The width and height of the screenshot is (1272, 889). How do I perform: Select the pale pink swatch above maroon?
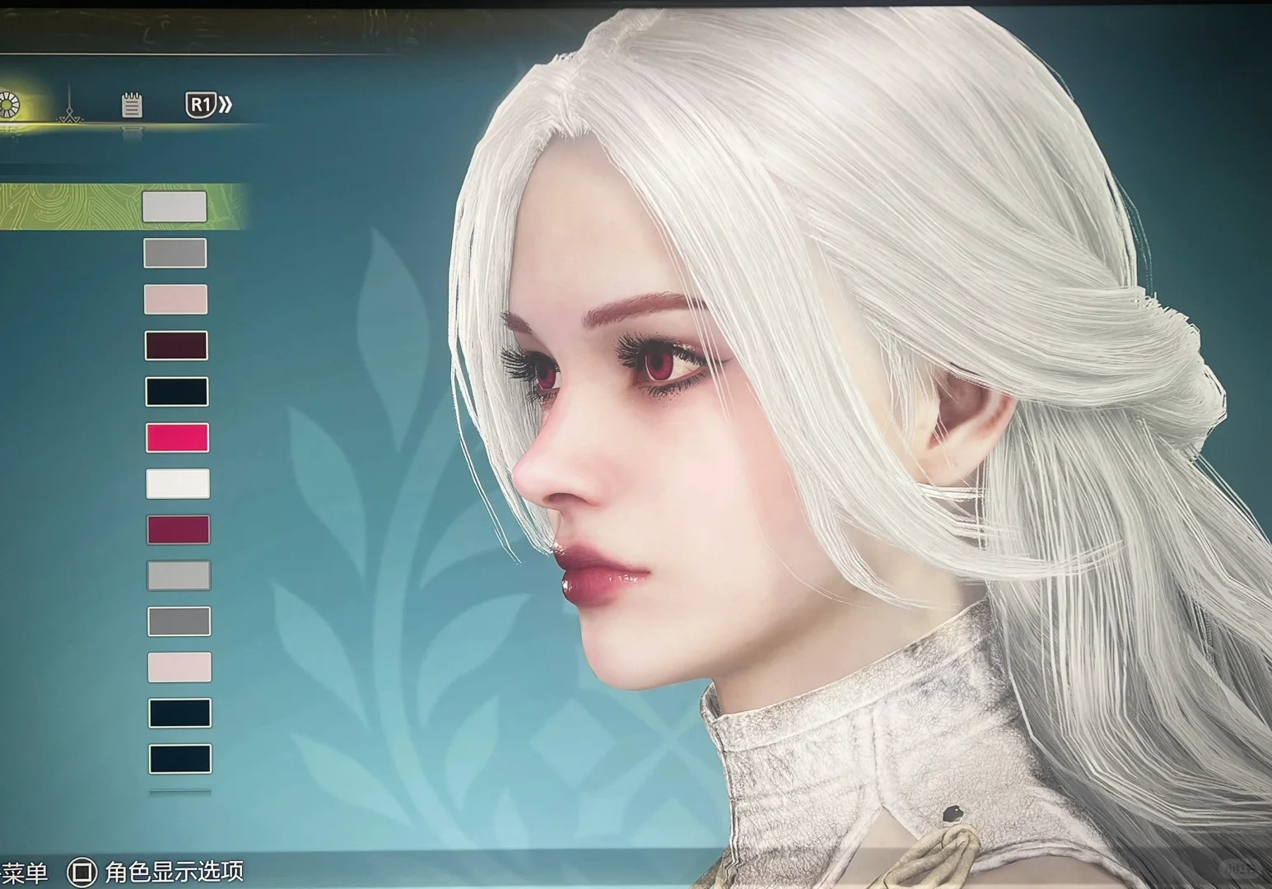(x=176, y=300)
